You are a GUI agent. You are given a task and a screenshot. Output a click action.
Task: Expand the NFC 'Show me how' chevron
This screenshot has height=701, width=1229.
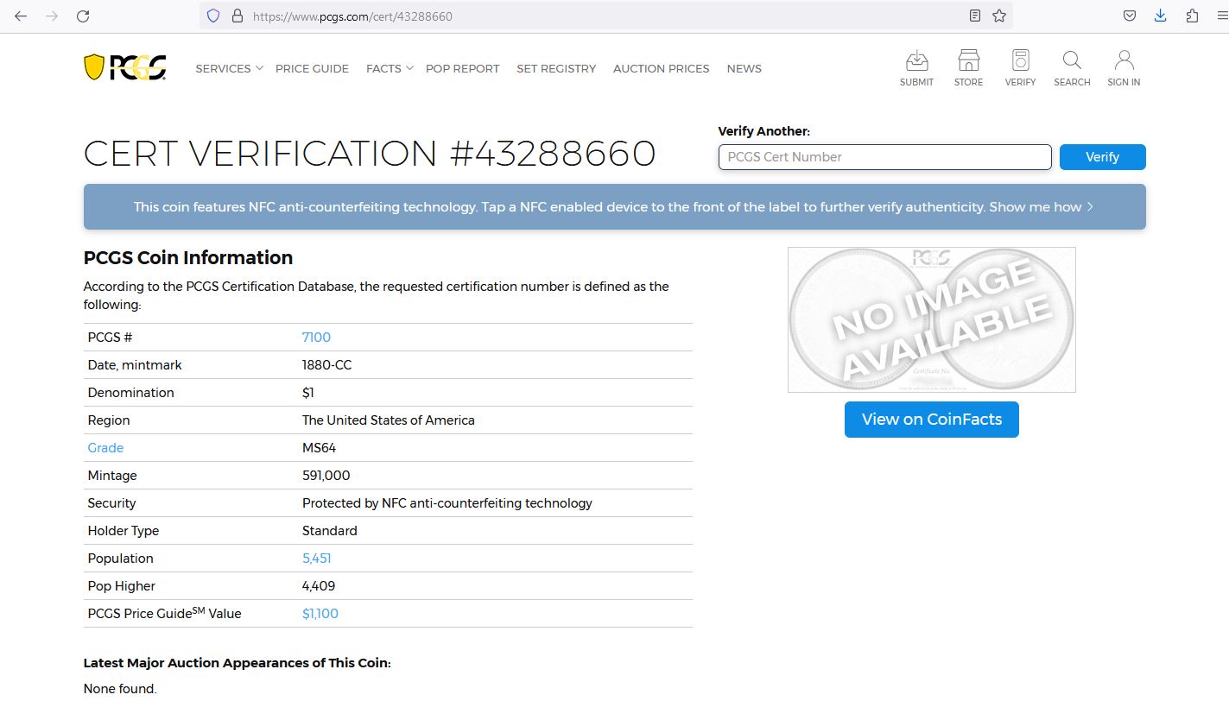[x=1090, y=206]
